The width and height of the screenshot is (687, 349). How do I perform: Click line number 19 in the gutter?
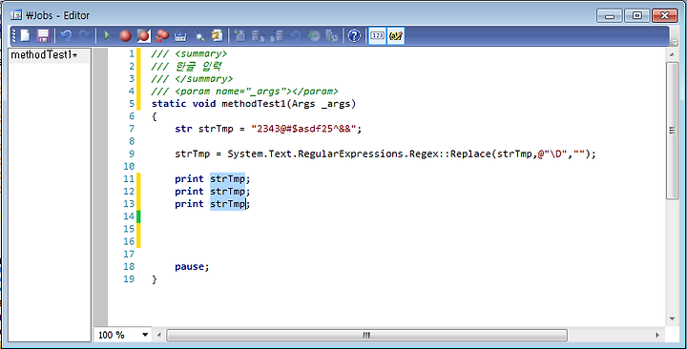tap(129, 279)
